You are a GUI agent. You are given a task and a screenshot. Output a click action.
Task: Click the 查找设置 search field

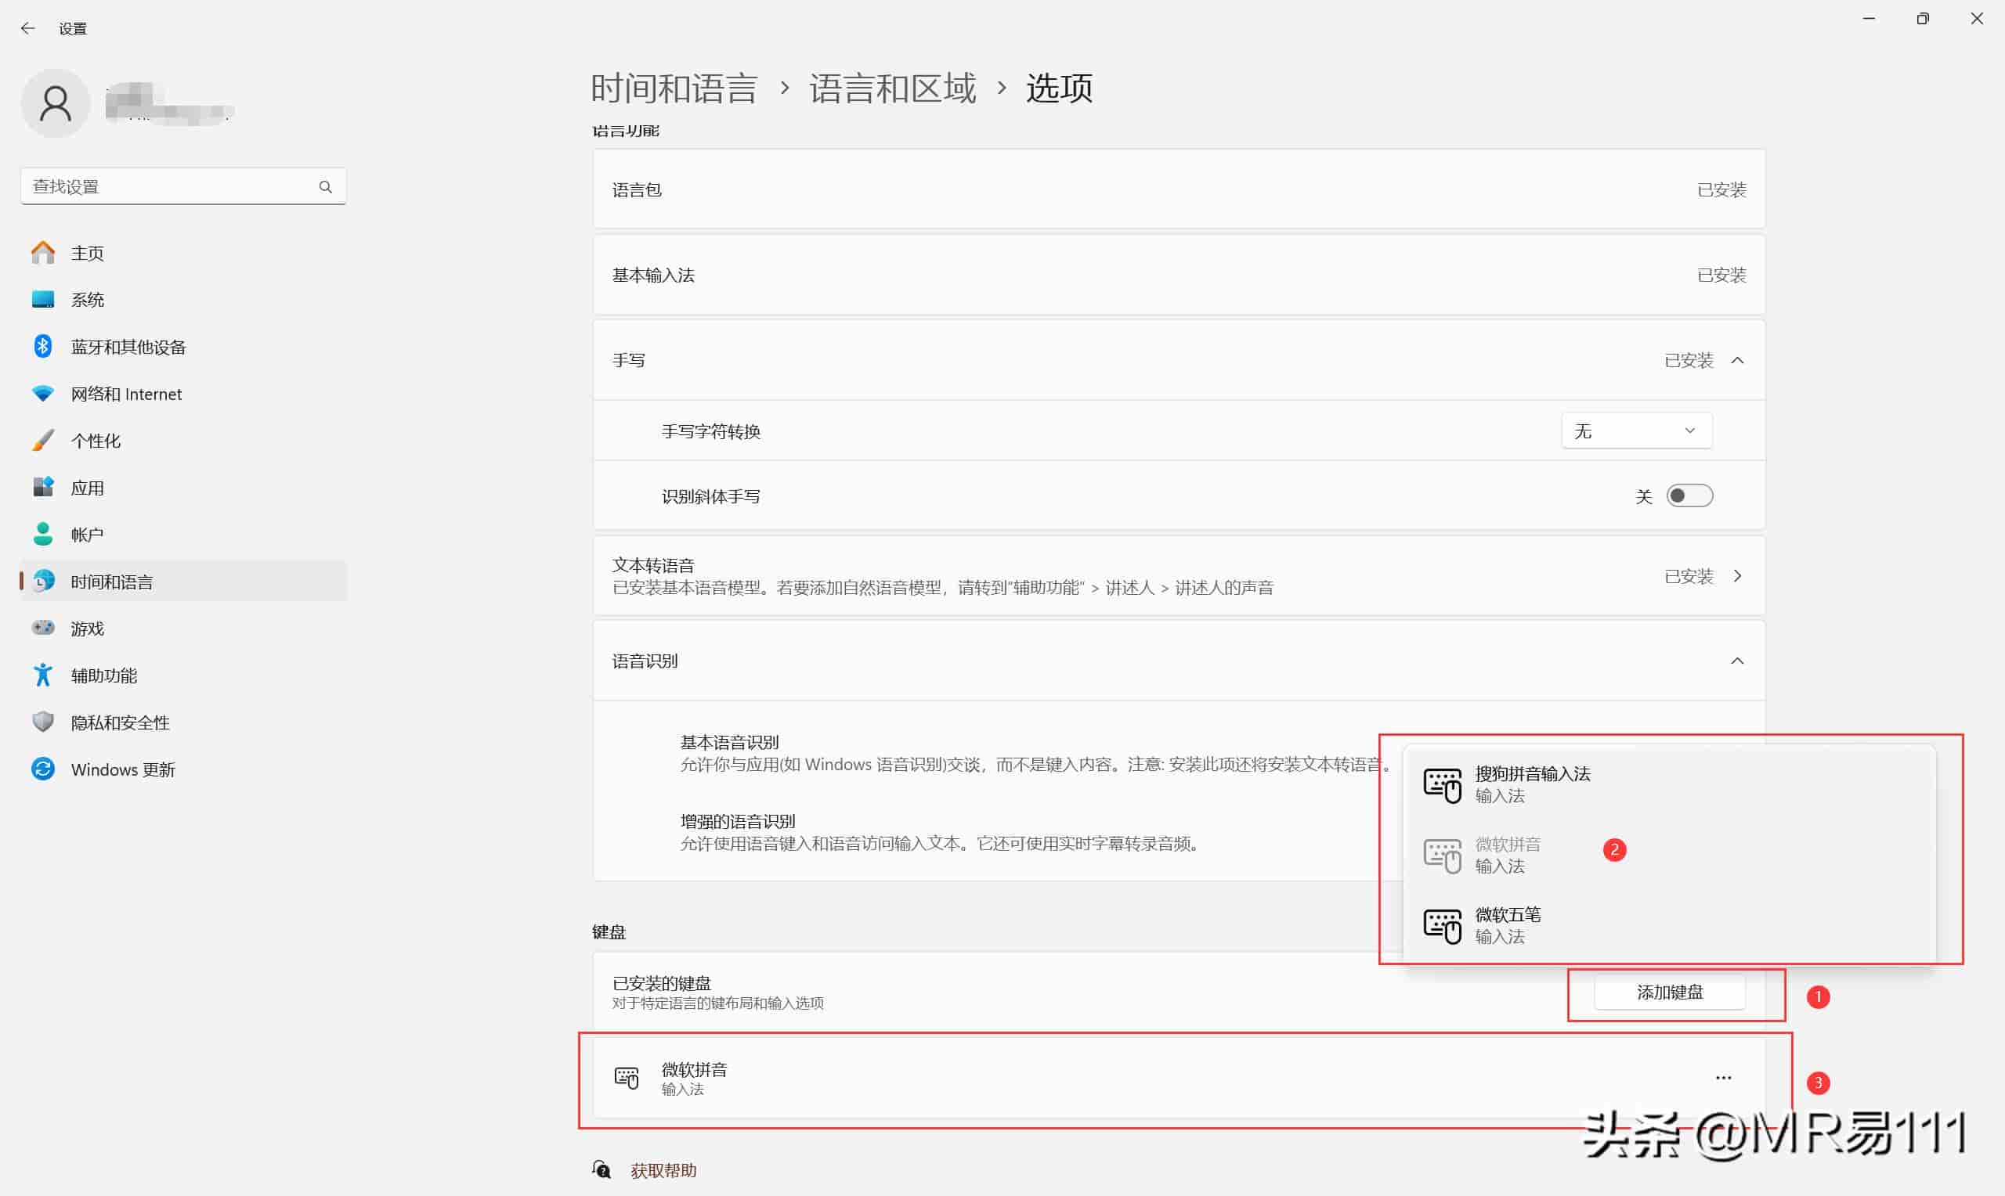click(x=183, y=187)
